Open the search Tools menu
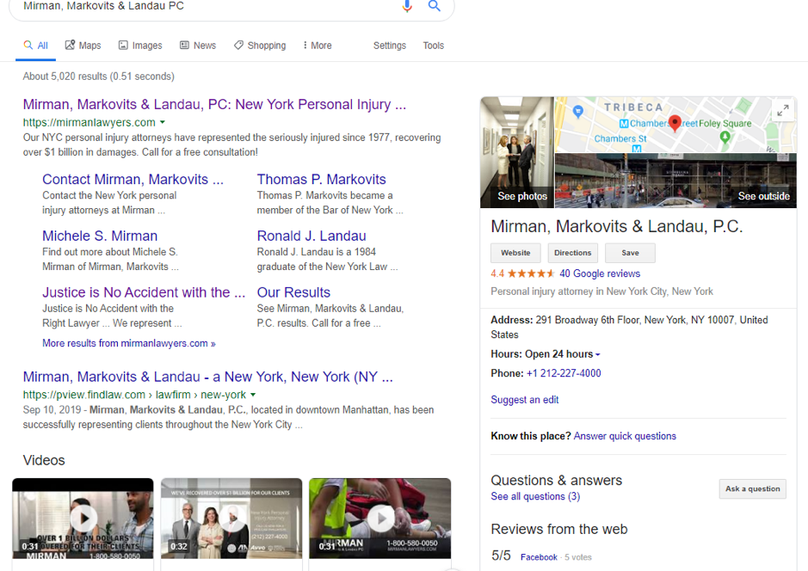This screenshot has height=571, width=808. point(434,46)
